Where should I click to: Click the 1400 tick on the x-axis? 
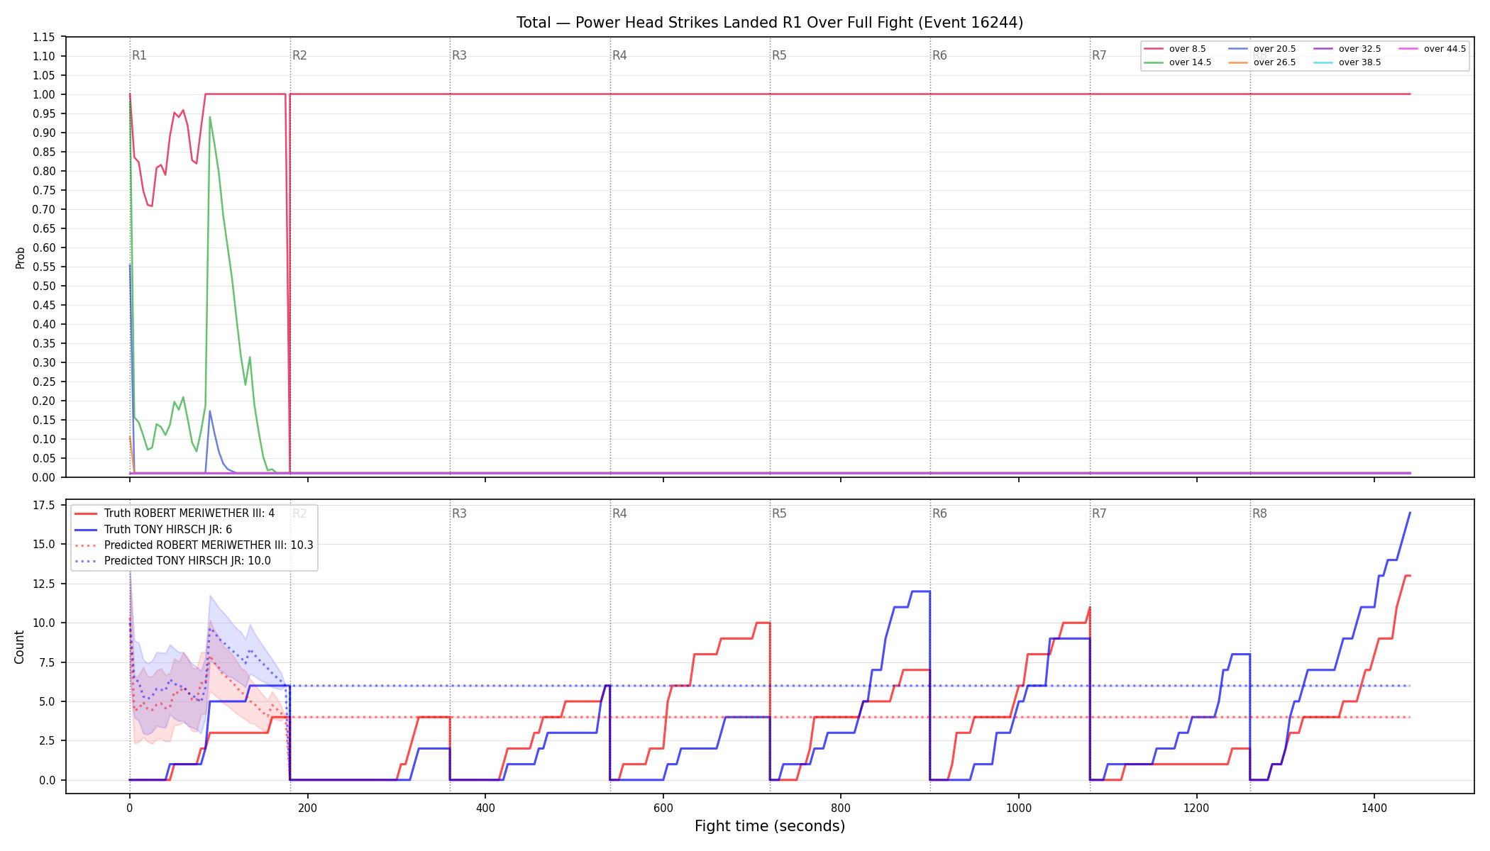(1374, 808)
